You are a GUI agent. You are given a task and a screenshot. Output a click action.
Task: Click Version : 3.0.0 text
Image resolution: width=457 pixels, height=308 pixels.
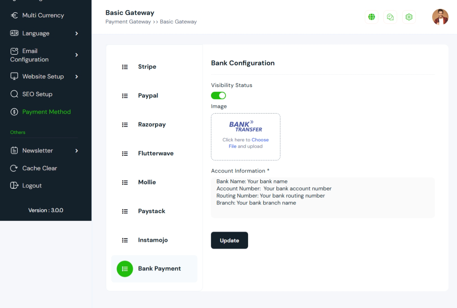[x=46, y=210]
